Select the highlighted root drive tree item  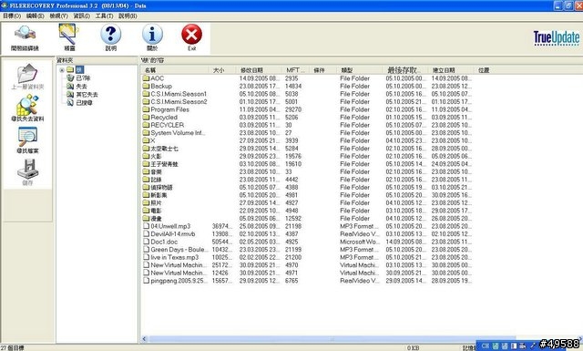click(x=79, y=69)
